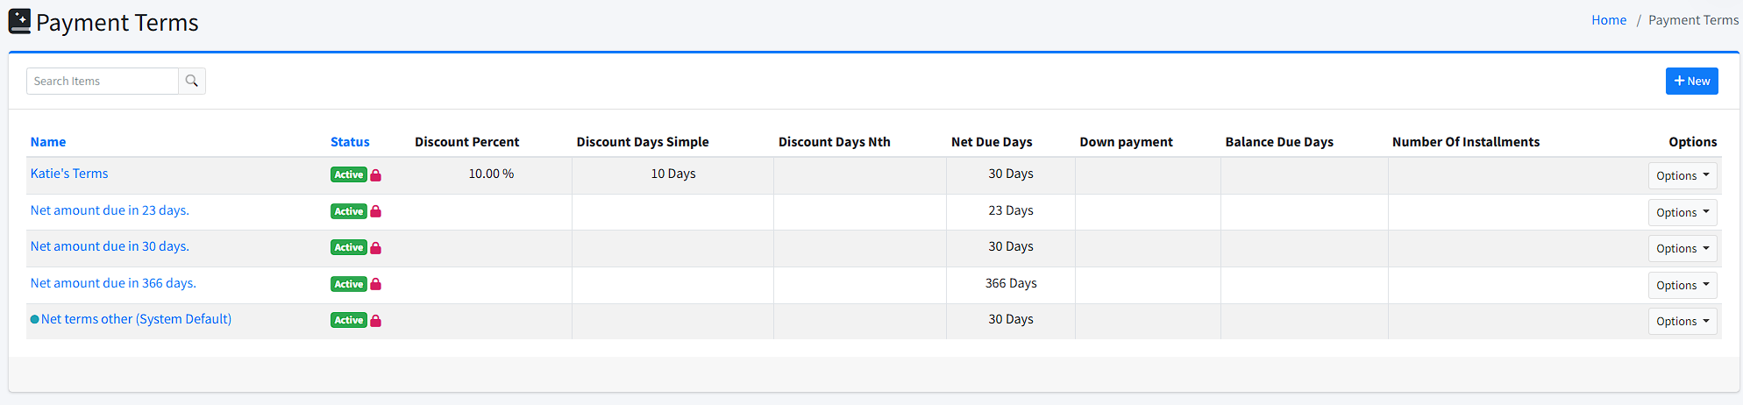Open the Katie's Terms record

click(x=69, y=174)
